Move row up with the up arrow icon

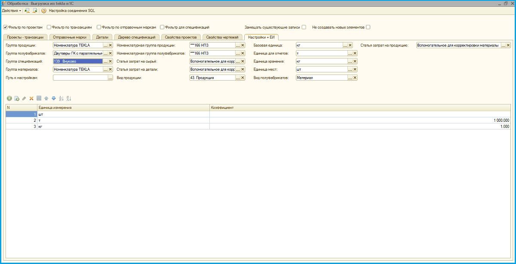(46, 98)
